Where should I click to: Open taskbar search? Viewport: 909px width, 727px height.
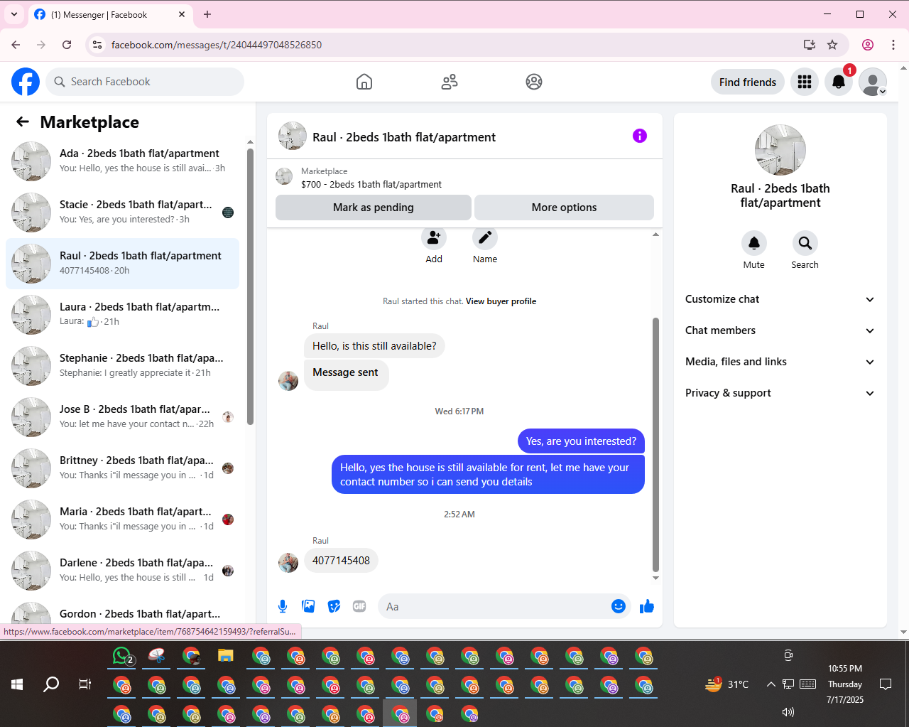pyautogui.click(x=51, y=684)
